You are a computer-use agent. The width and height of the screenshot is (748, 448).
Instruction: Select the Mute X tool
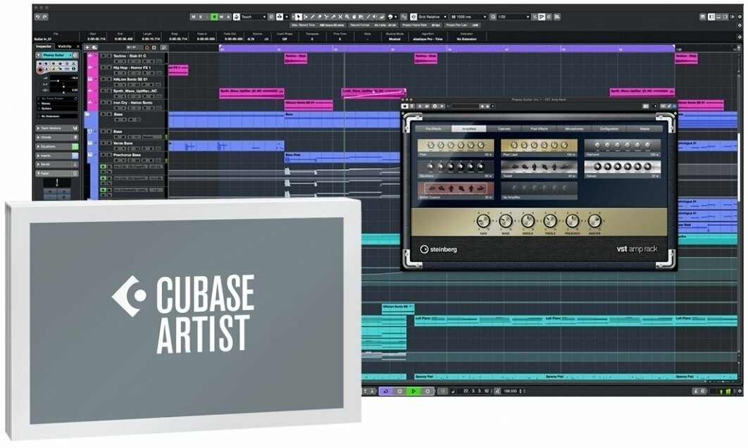coord(340,17)
